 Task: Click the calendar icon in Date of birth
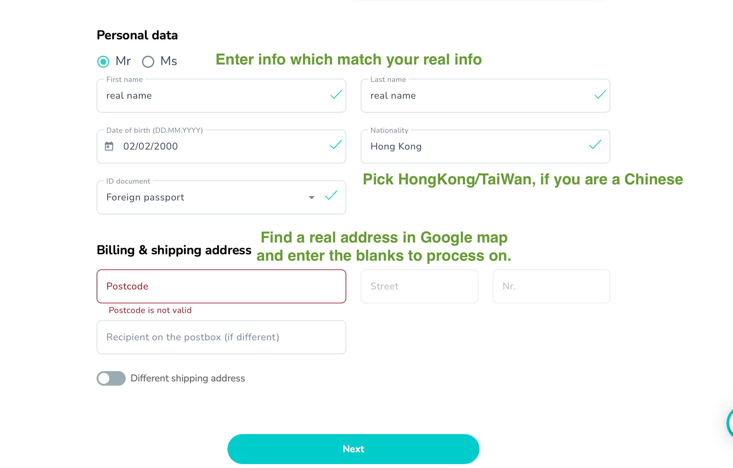point(109,147)
